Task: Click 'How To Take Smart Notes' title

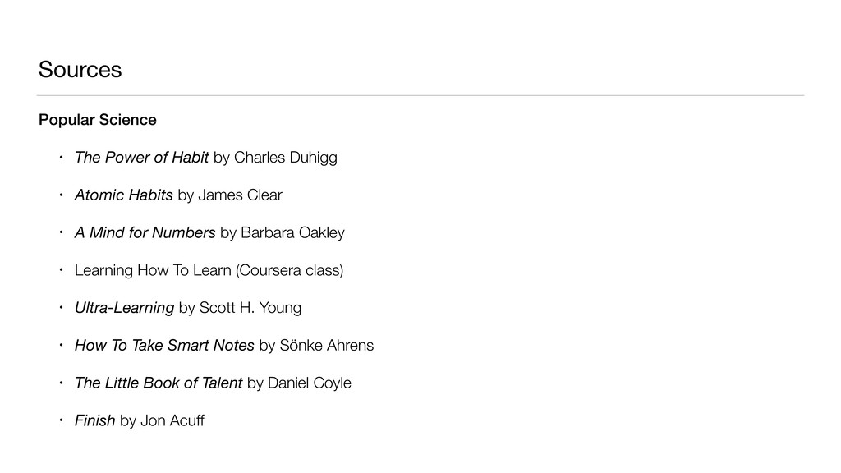Action: click(164, 346)
